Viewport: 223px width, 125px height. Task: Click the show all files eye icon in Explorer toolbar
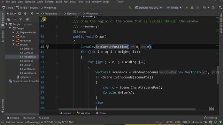tap(8, 19)
